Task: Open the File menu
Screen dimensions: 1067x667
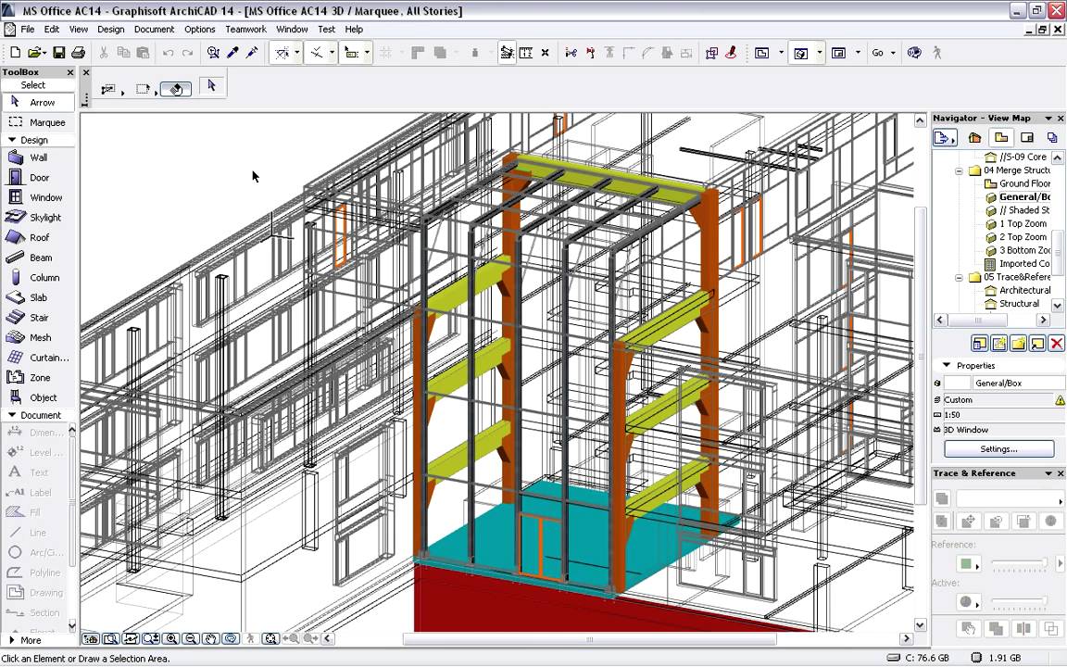Action: click(x=27, y=30)
